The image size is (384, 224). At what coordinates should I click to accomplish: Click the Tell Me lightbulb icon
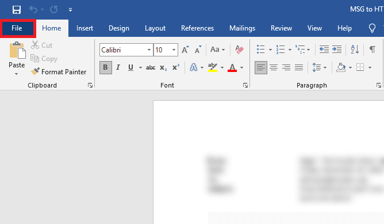coord(372,28)
